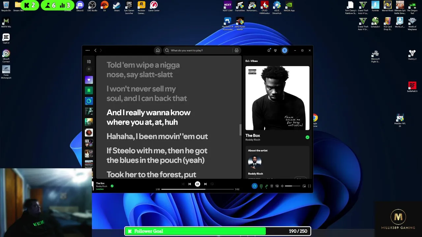The image size is (422, 237).
Task: Click the song title 'The Box' in right panel
Action: click(253, 135)
